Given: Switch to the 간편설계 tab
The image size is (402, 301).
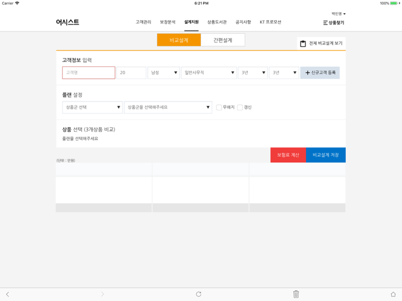Looking at the screenshot, I should [223, 40].
